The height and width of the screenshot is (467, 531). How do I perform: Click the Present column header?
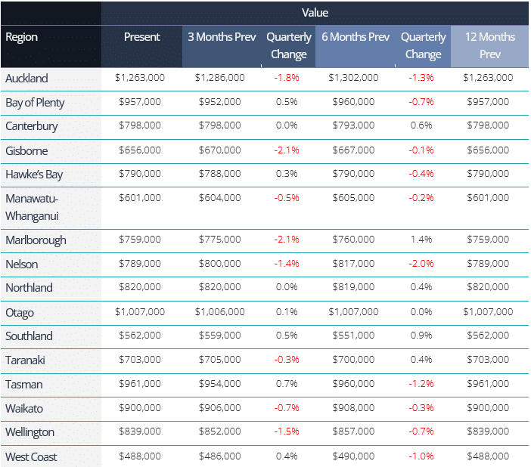point(142,37)
